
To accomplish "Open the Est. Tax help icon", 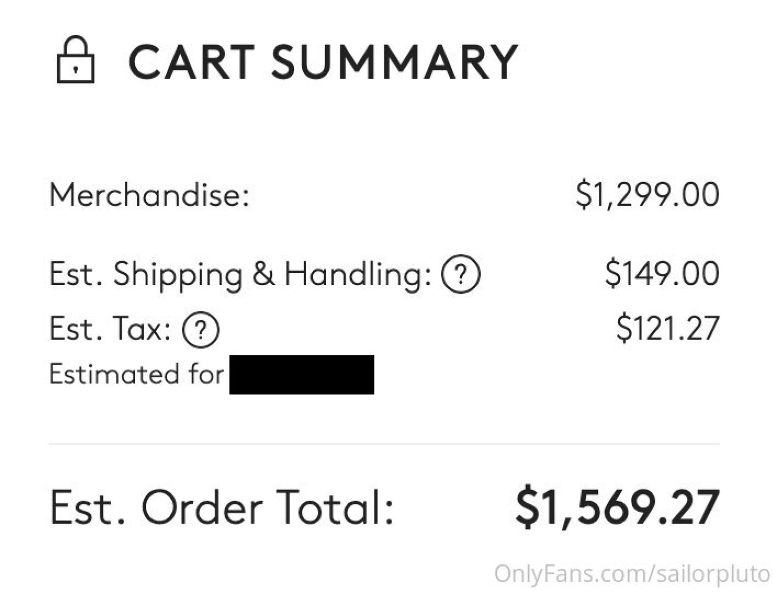I will point(200,329).
